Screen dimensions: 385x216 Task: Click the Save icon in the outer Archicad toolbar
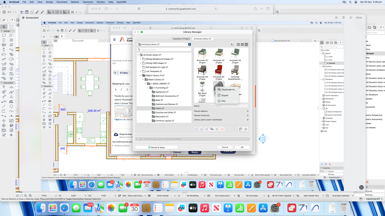coord(4,12)
